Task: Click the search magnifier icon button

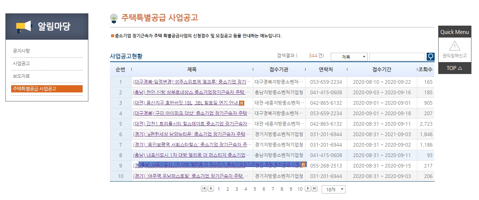Action: pos(430,57)
